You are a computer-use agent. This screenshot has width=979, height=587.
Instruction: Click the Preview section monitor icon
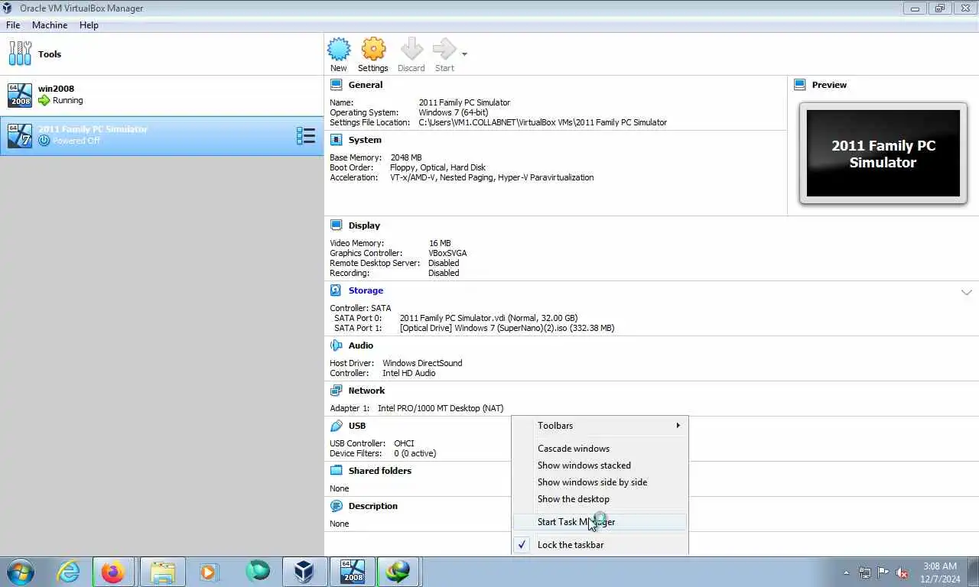tap(800, 85)
